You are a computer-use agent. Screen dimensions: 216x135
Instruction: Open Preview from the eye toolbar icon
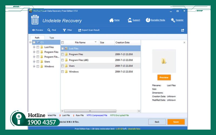point(33,30)
